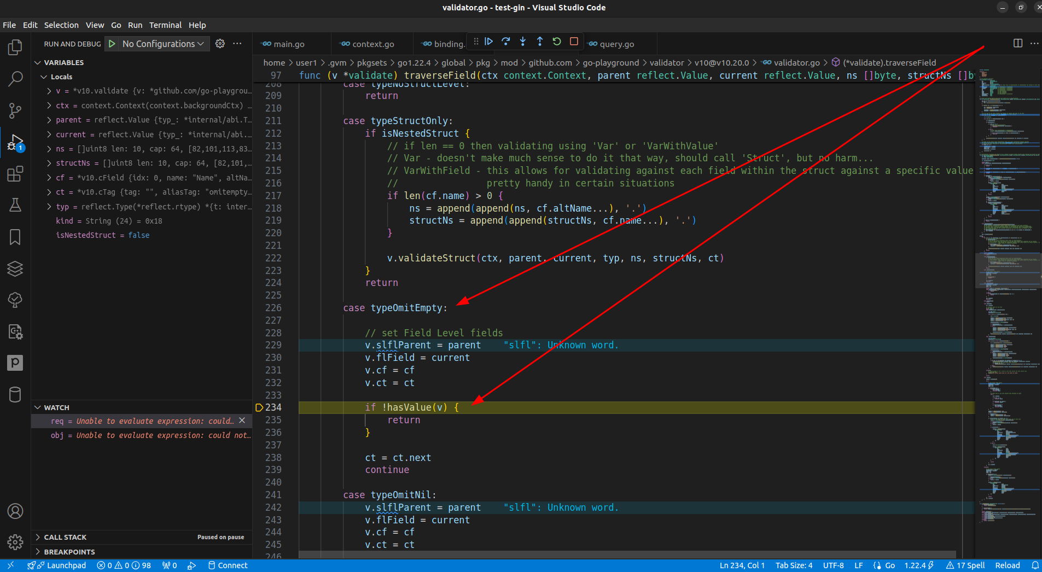Screen dimensions: 1042x572
Task: Open the Manage gear icon
Action: [x=15, y=542]
